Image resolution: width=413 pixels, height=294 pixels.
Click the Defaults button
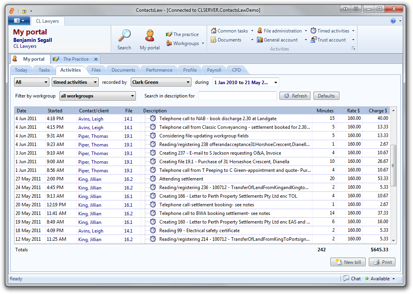point(326,96)
